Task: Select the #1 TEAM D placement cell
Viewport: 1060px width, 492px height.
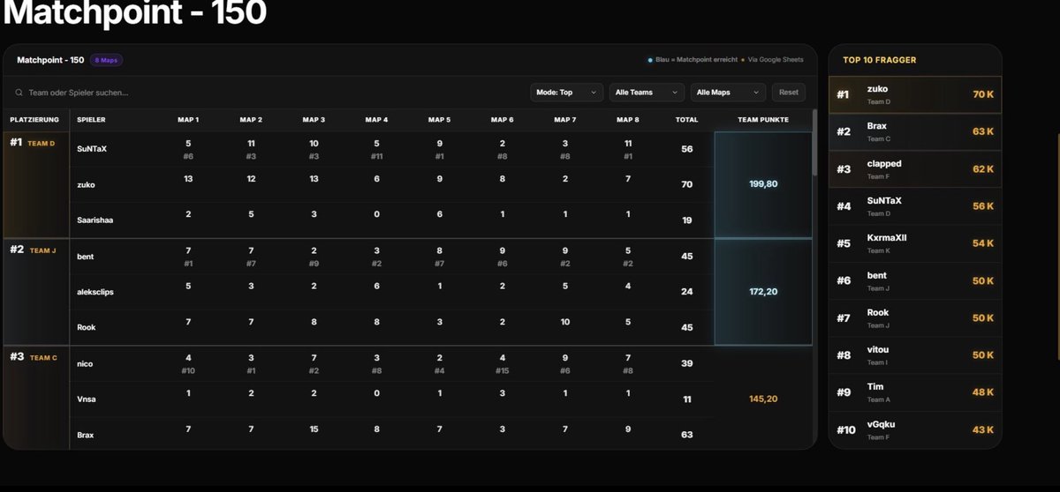Action: 36,184
